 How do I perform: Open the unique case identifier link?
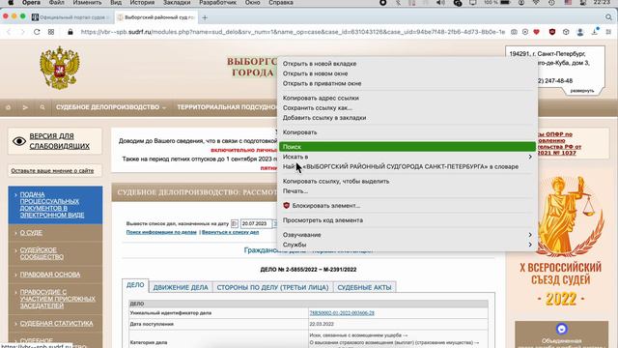point(342,313)
